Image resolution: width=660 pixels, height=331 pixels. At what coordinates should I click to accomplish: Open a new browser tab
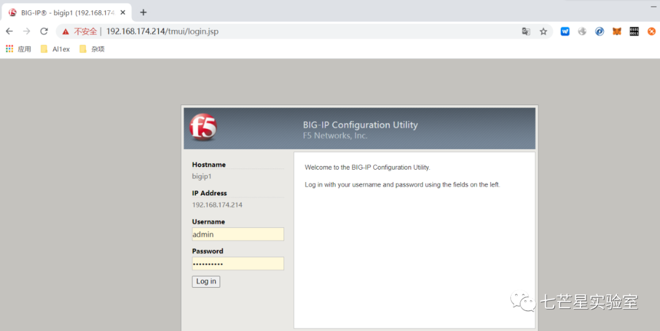point(143,12)
